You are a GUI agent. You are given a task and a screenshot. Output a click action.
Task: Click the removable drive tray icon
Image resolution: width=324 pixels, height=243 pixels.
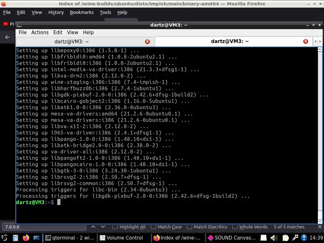pos(264,238)
